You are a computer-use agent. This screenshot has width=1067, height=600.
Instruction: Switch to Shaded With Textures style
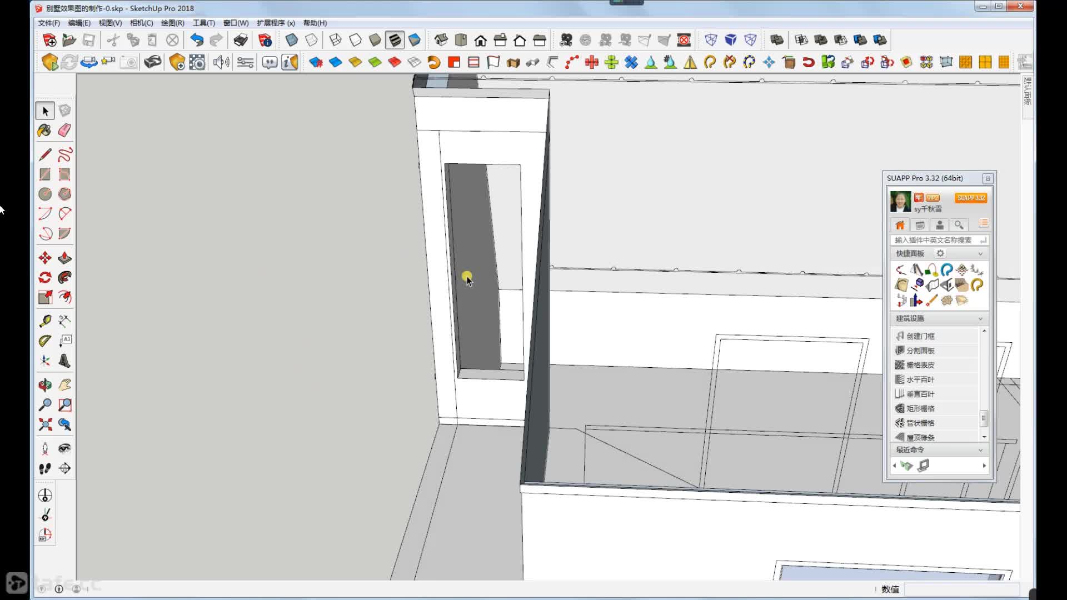click(x=395, y=40)
